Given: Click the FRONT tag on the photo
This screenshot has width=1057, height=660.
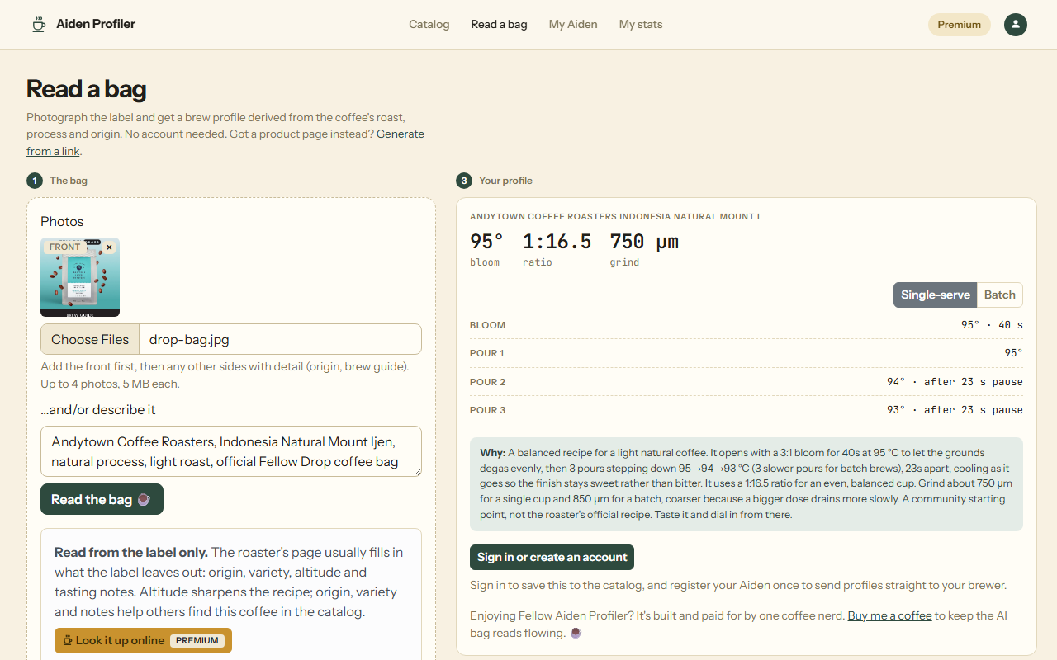Looking at the screenshot, I should [64, 247].
